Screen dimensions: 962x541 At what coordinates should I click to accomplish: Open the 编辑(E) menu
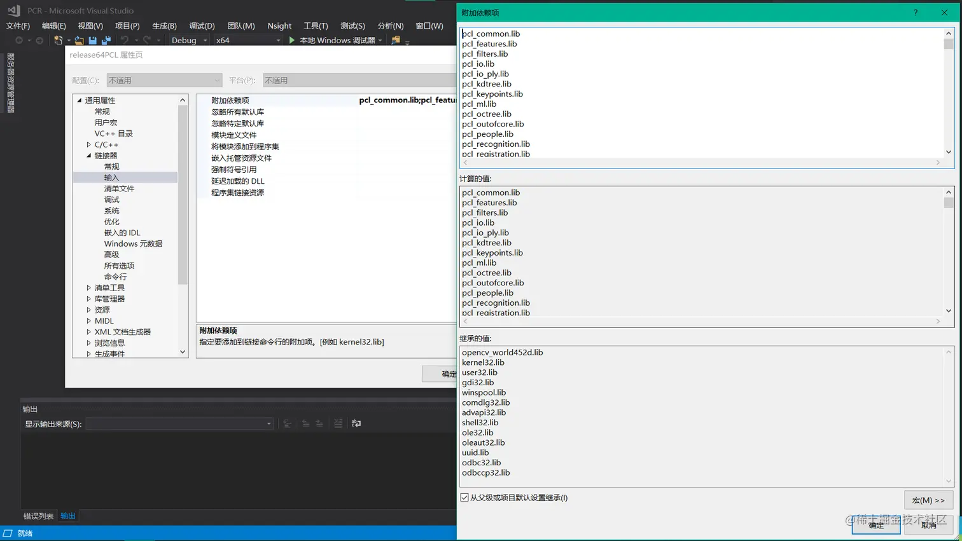click(x=54, y=25)
